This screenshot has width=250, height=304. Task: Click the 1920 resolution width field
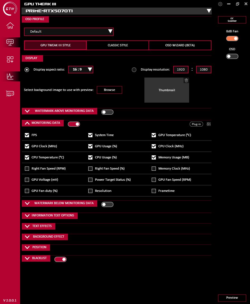[x=181, y=70]
